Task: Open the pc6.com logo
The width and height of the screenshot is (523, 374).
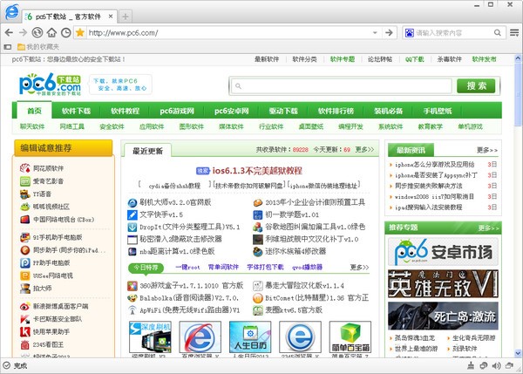Action: (x=50, y=84)
